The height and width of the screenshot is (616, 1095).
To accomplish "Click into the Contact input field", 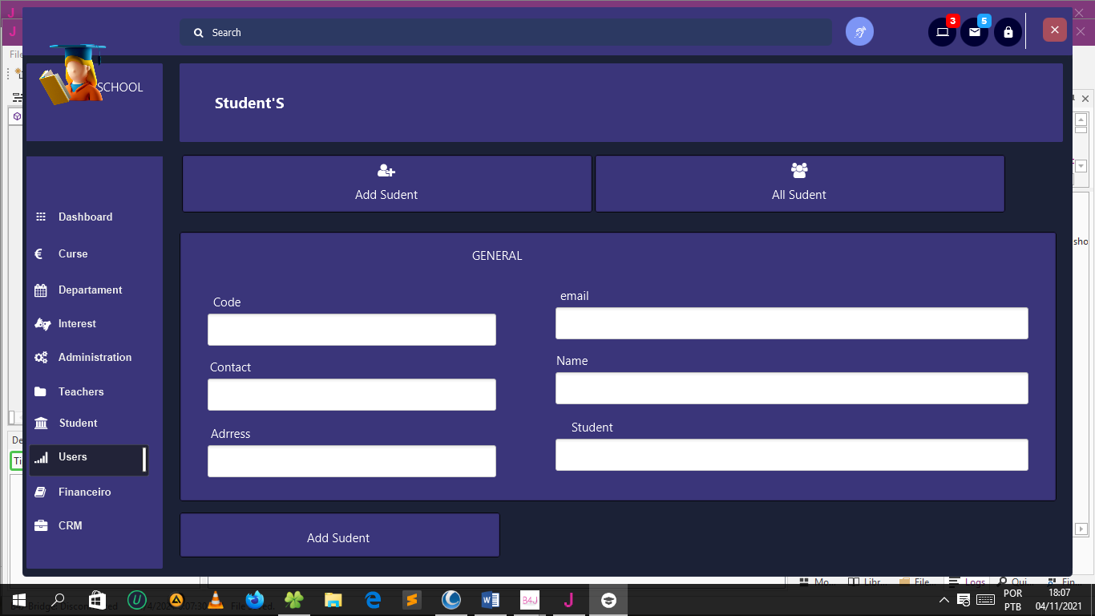I will [352, 395].
